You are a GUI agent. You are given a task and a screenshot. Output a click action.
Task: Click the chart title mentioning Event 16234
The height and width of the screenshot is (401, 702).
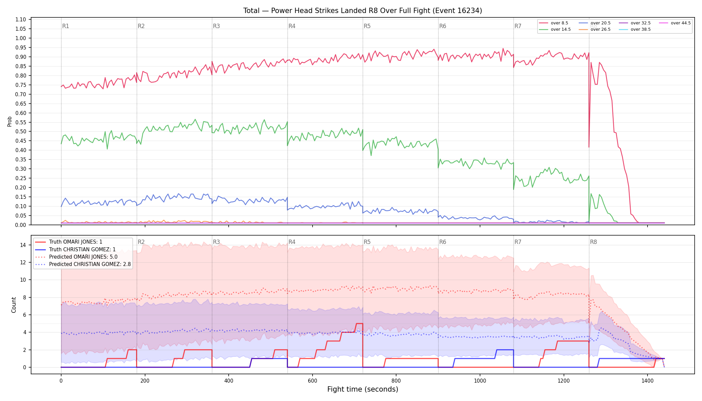363,11
